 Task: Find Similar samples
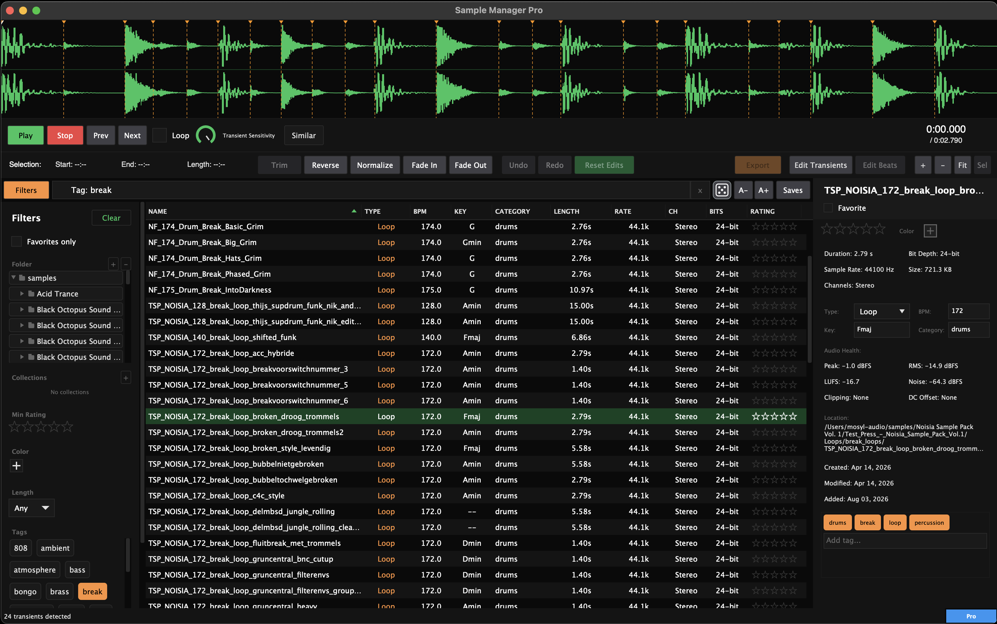[304, 135]
